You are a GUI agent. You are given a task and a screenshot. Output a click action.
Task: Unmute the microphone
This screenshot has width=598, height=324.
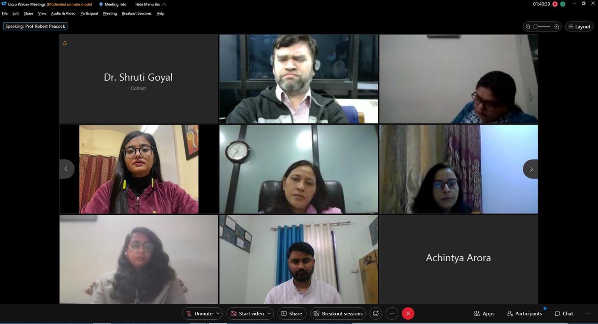[199, 313]
